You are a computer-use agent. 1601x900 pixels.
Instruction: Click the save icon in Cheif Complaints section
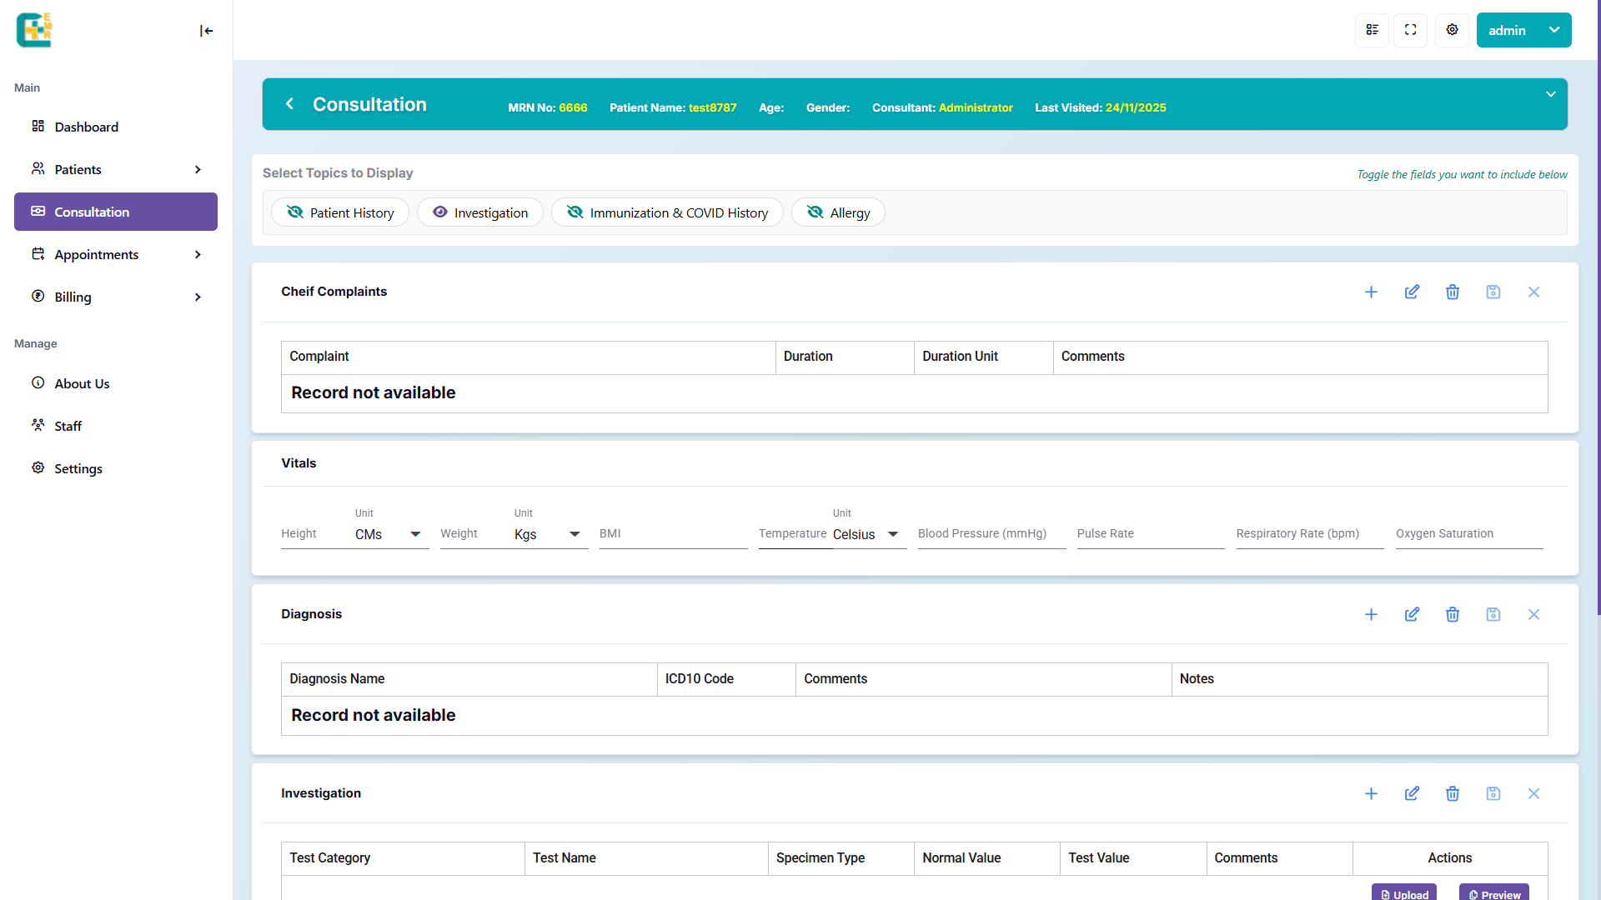pyautogui.click(x=1493, y=292)
